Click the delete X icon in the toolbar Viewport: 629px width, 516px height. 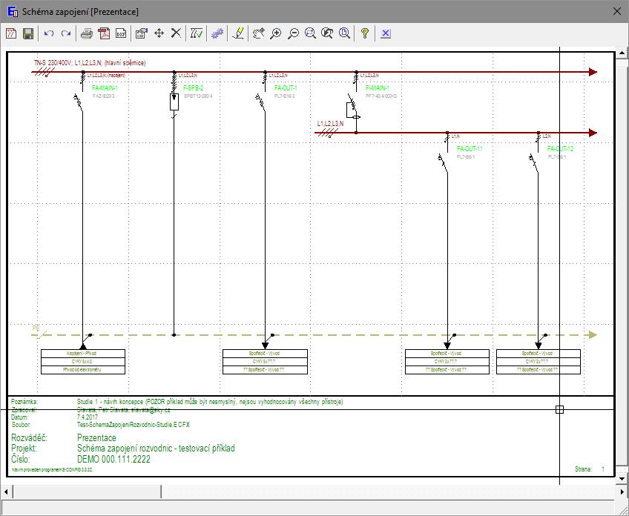[x=176, y=33]
